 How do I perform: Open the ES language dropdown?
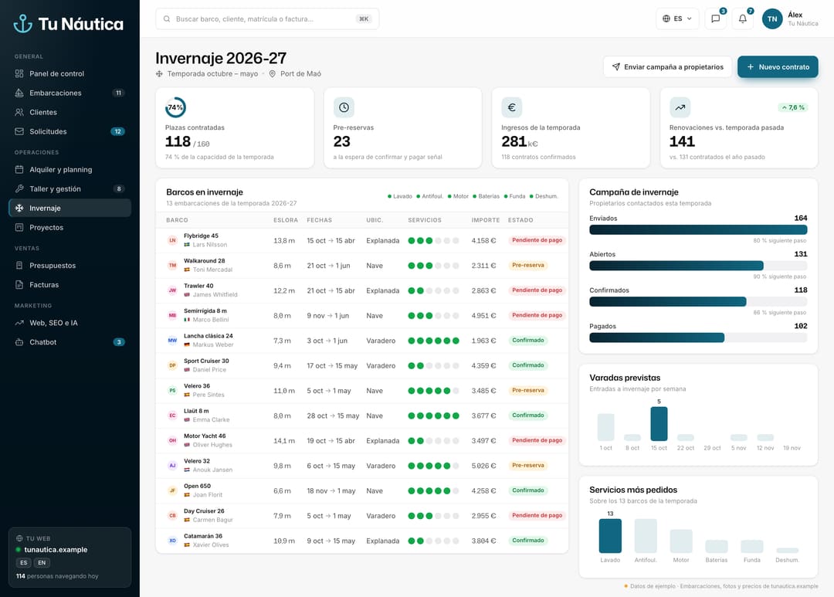coord(677,19)
